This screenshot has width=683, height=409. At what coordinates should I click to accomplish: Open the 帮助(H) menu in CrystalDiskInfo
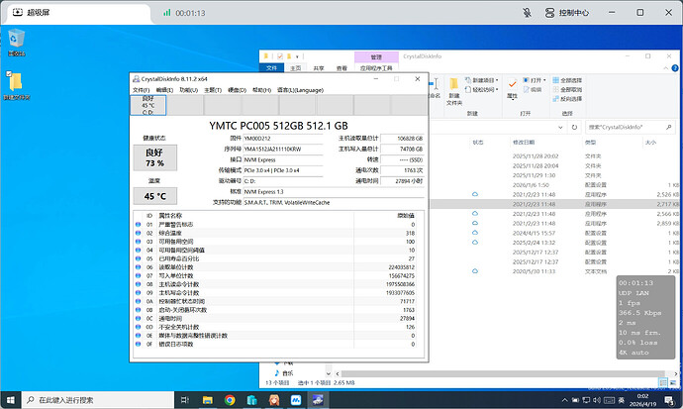click(x=261, y=90)
